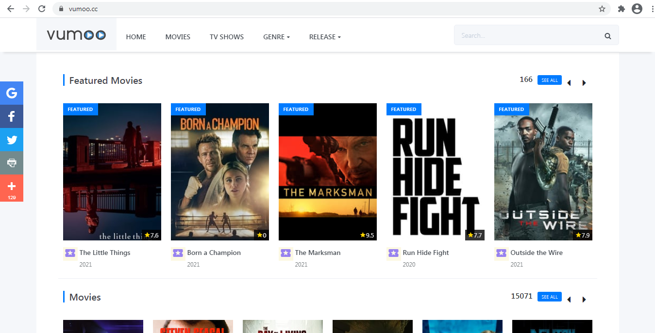Open the Chrome three-dot menu
The height and width of the screenshot is (333, 655).
652,9
